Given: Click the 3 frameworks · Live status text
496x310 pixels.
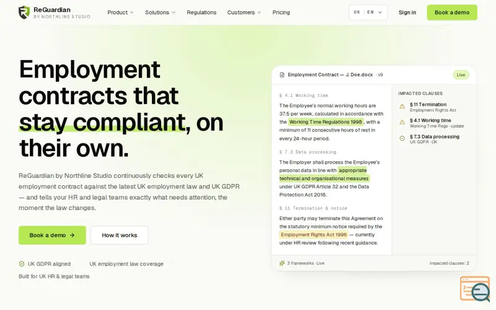Looking at the screenshot, I should 306,263.
